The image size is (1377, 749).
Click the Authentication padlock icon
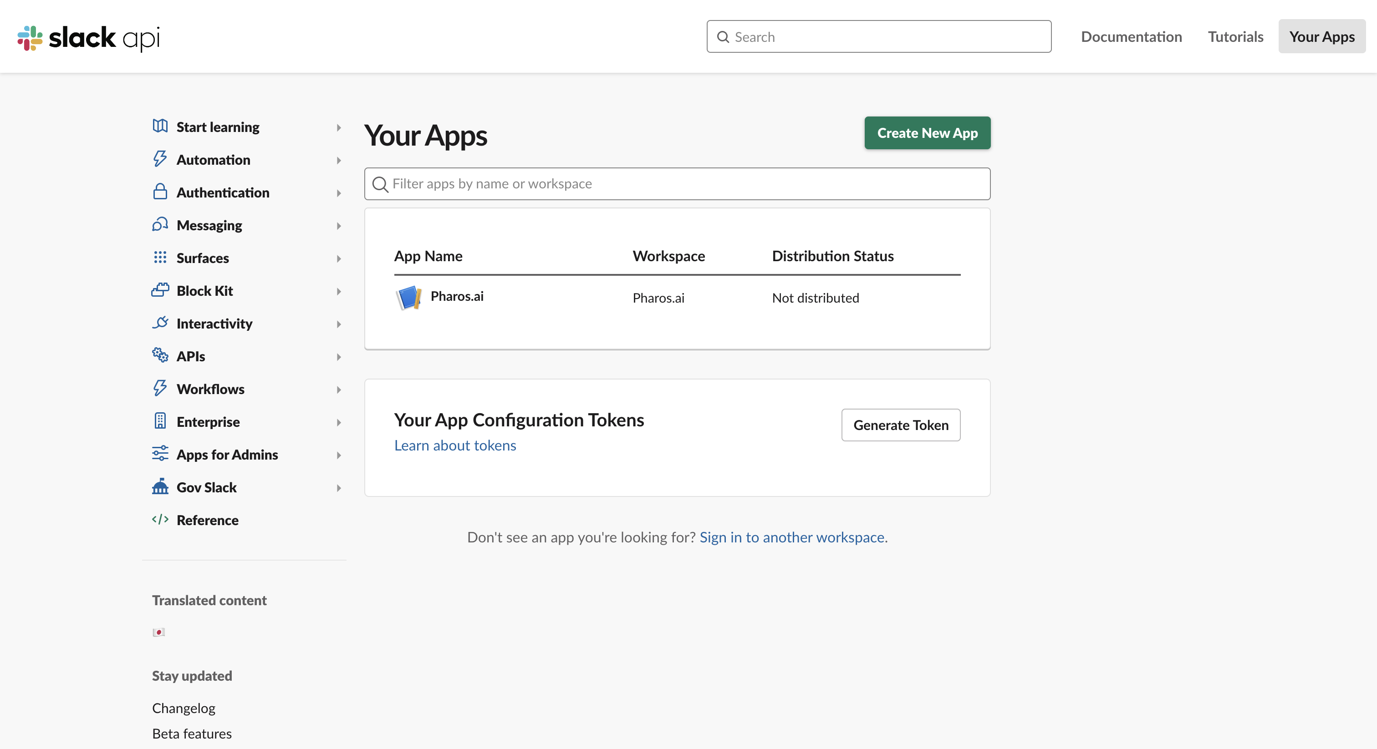pos(160,192)
